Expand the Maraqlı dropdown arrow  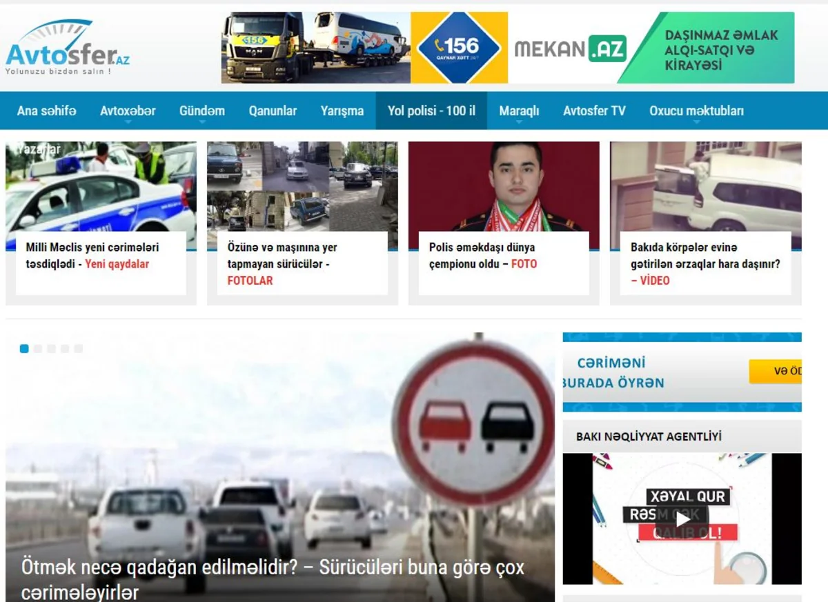519,123
